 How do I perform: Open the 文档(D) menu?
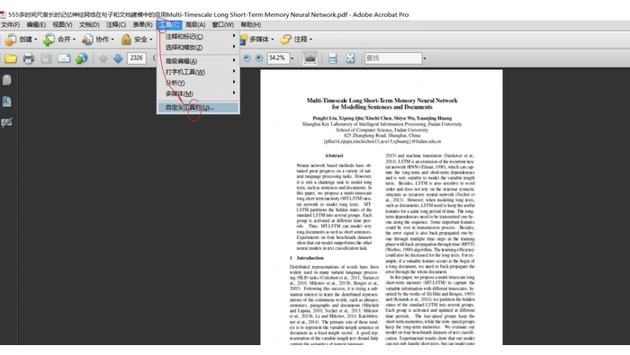[89, 25]
